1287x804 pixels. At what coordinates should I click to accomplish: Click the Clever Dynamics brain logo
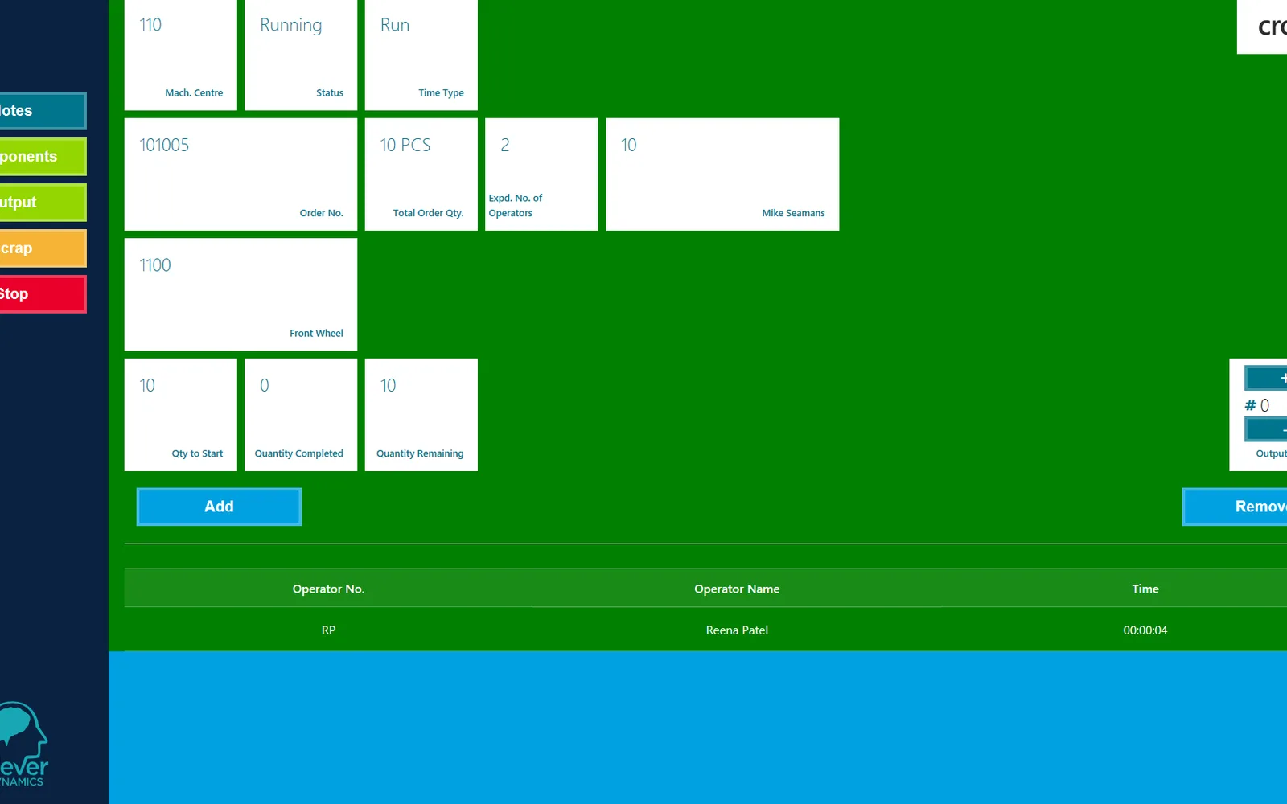click(24, 744)
